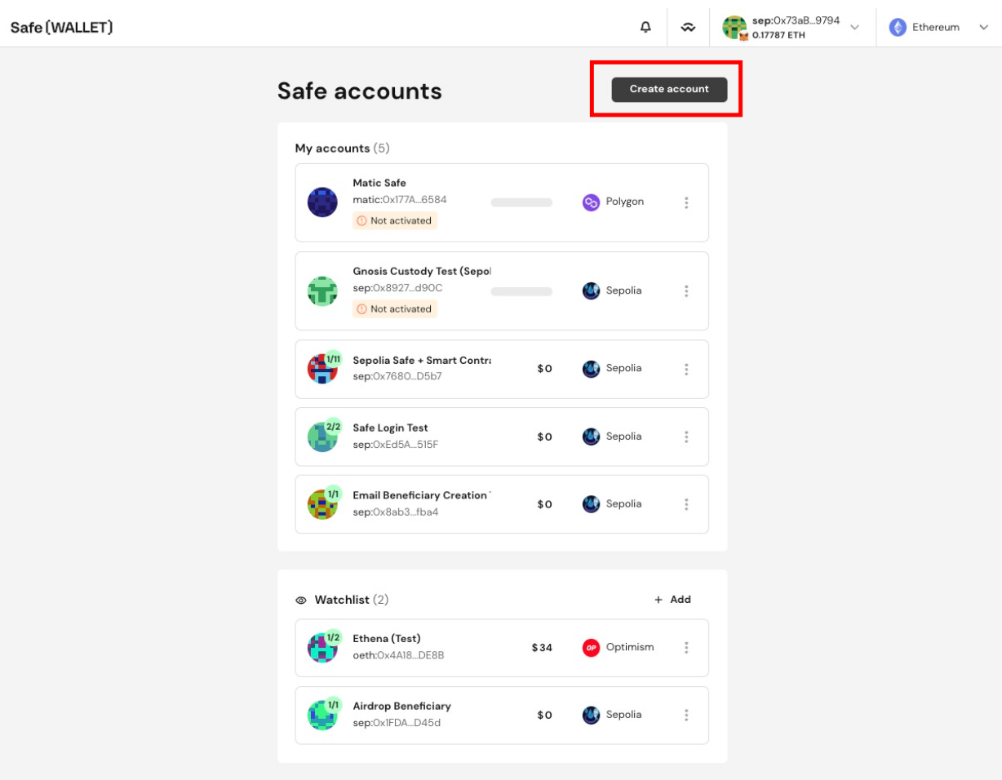Click the Matic Safe Not activated badge
Viewport: 1002px width, 780px height.
(395, 220)
